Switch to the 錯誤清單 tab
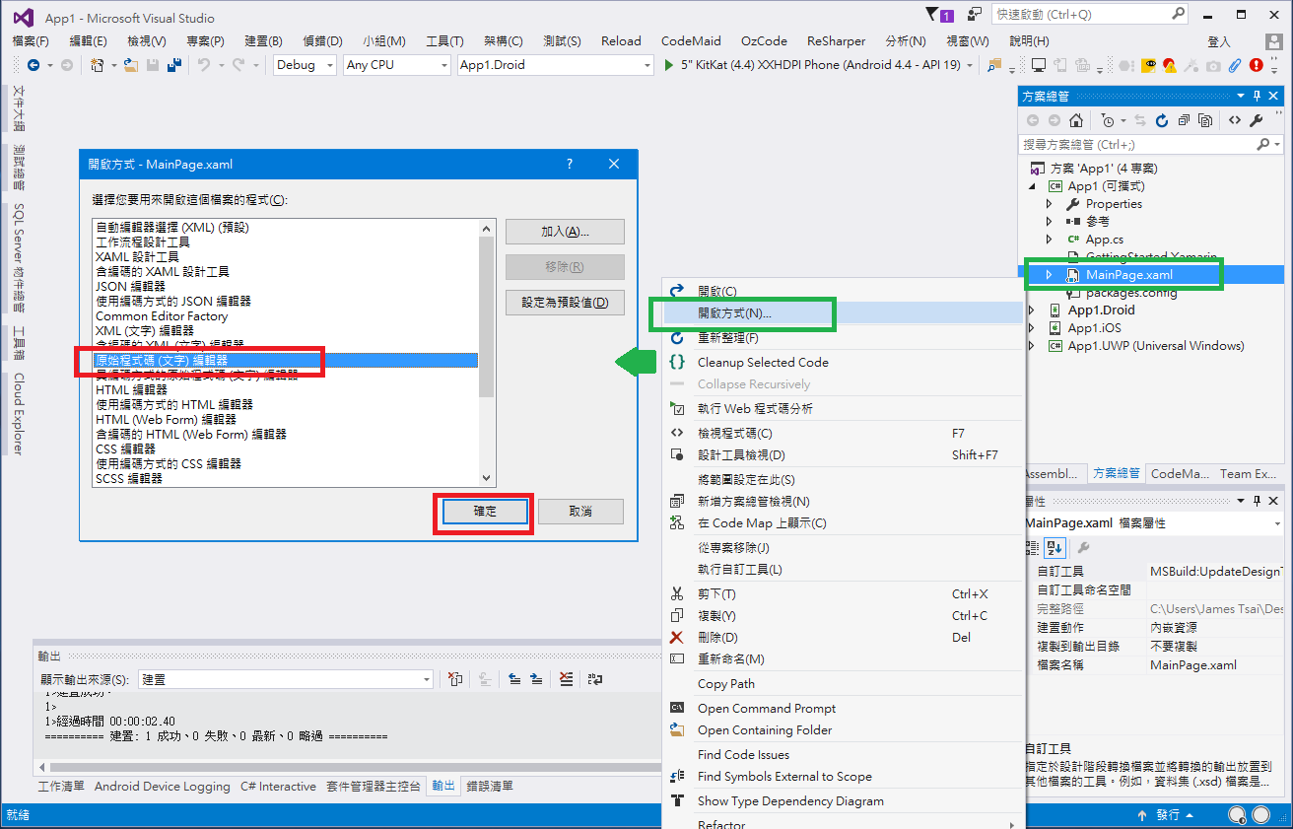 click(490, 787)
